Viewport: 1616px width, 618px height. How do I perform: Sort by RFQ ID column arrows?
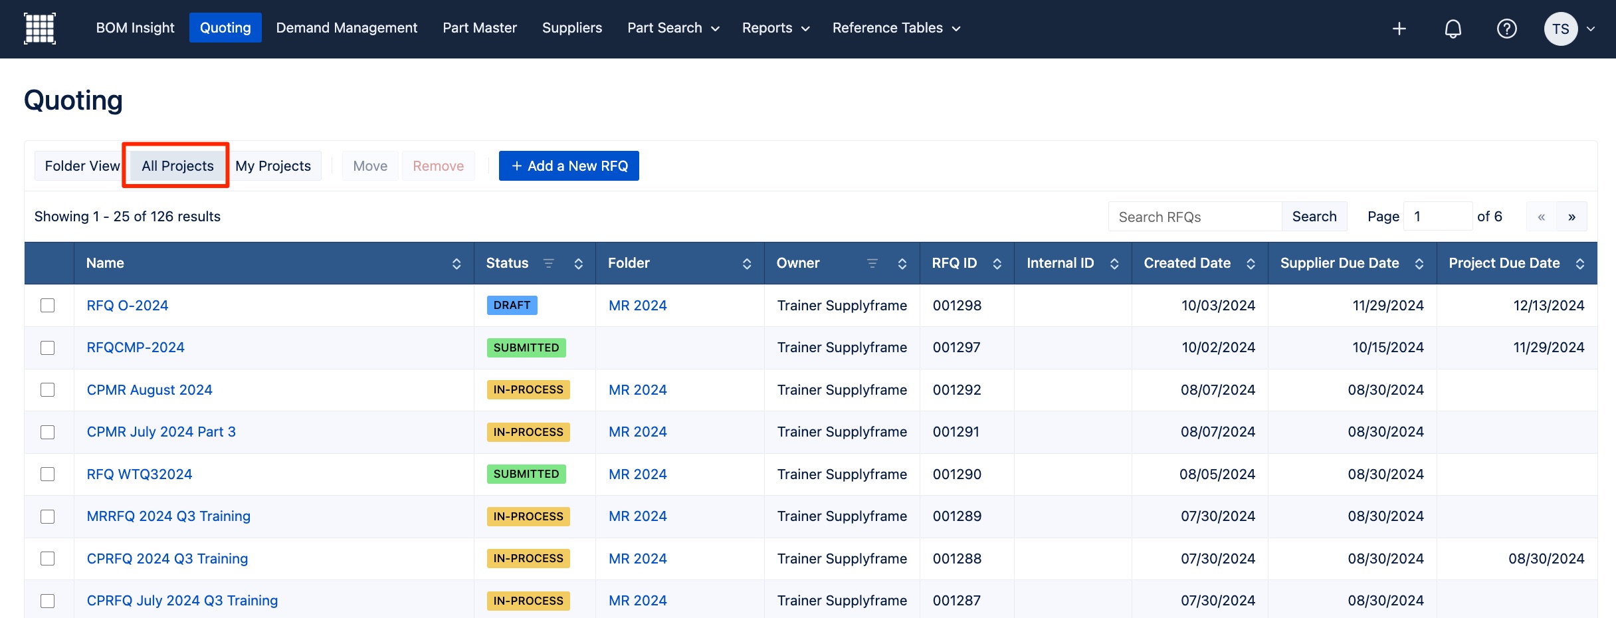click(997, 264)
